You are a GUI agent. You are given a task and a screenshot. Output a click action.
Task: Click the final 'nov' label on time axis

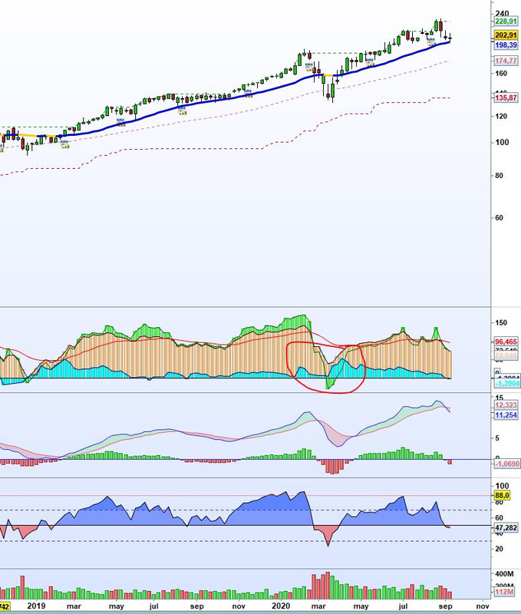(483, 606)
